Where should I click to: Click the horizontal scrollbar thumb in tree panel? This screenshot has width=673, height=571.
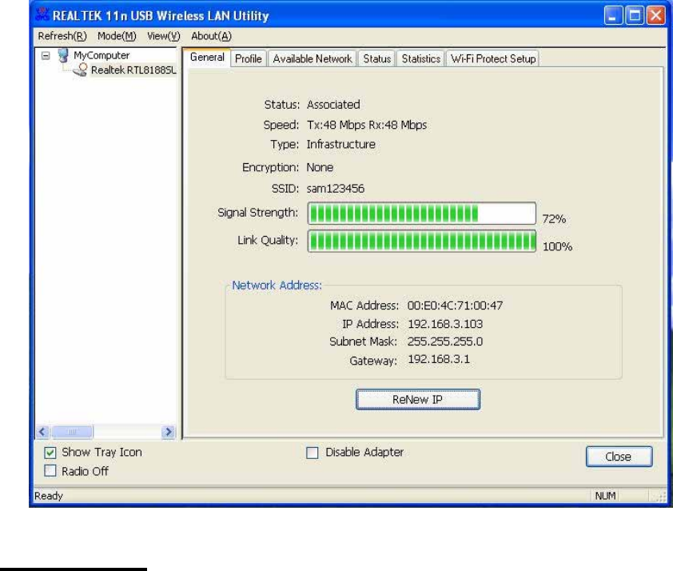click(71, 432)
